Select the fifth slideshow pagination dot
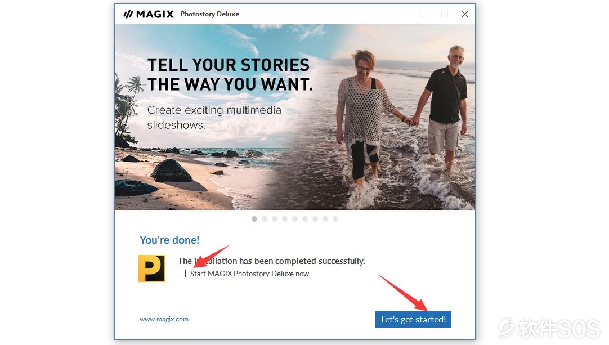The height and width of the screenshot is (345, 609). [295, 219]
